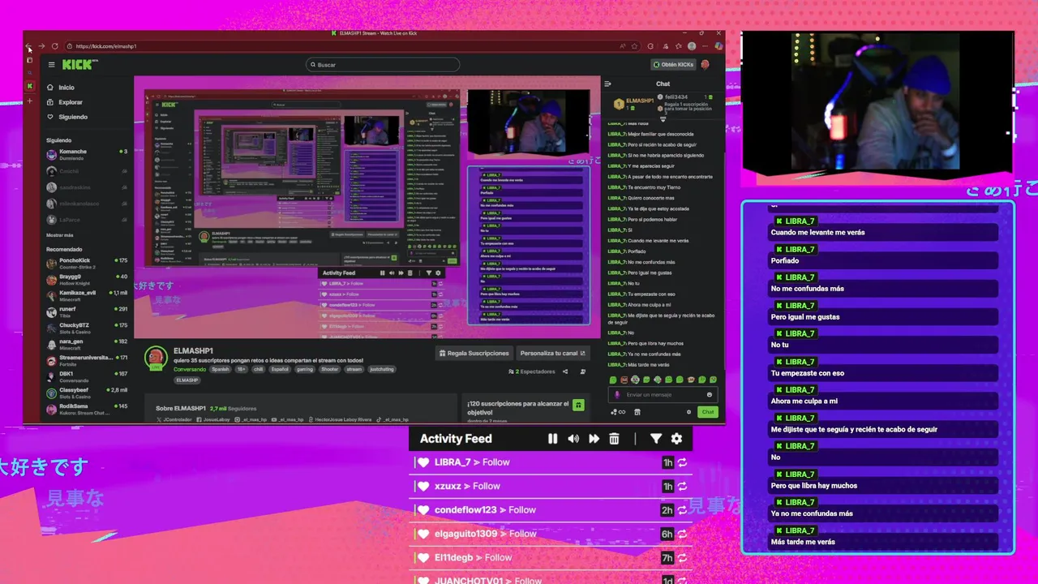This screenshot has height=584, width=1038.
Task: Click heart icon beside condeflow123 follow
Action: tap(422, 510)
